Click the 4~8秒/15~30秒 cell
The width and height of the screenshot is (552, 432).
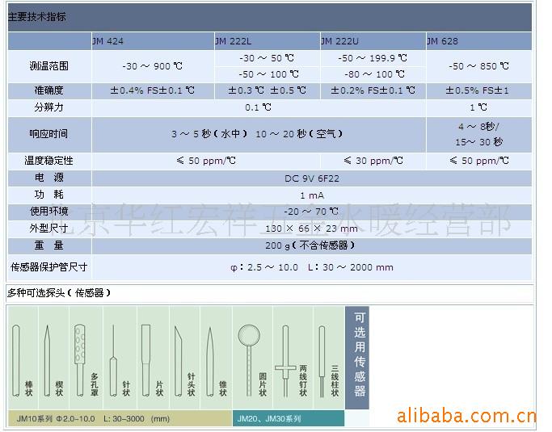pyautogui.click(x=478, y=134)
